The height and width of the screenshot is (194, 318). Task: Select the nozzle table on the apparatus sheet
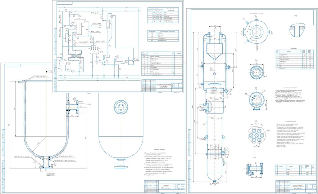(x=294, y=60)
